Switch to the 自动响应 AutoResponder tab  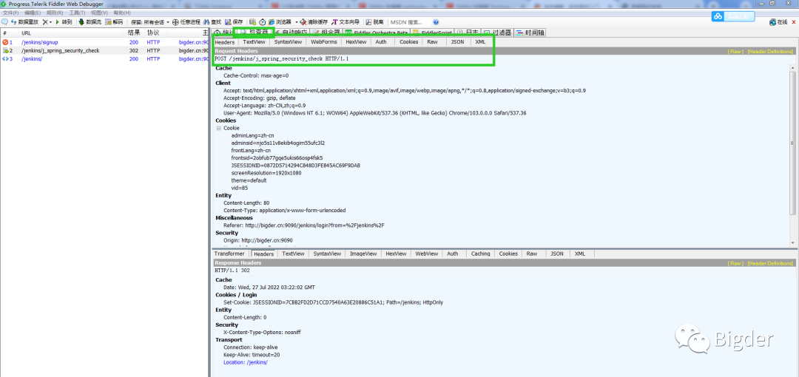tap(291, 33)
